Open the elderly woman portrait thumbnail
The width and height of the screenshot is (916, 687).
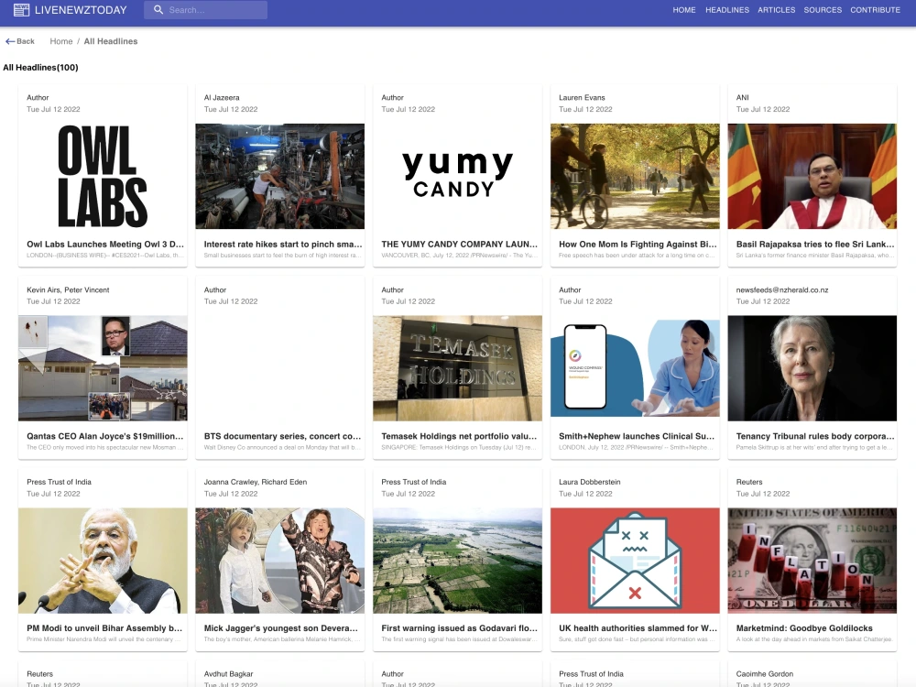click(x=812, y=368)
